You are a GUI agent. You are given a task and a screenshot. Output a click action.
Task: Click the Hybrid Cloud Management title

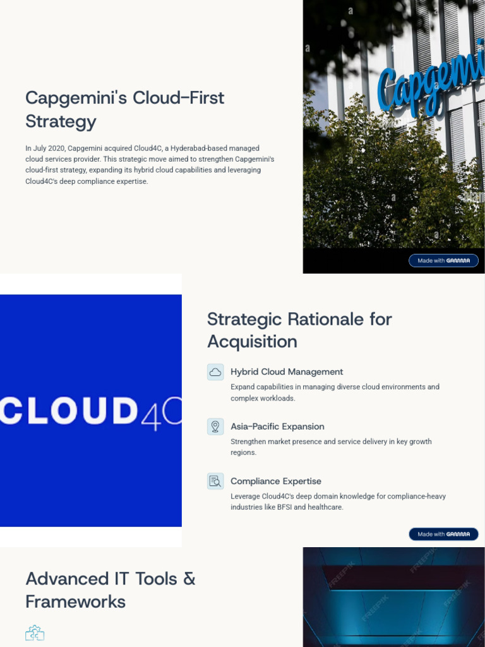287,372
